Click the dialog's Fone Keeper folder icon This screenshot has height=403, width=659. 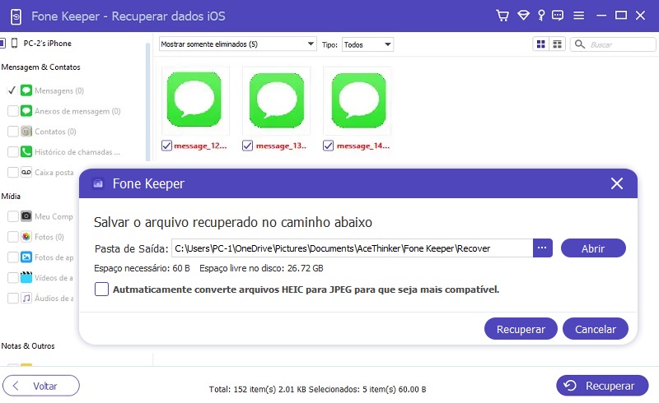click(x=98, y=184)
